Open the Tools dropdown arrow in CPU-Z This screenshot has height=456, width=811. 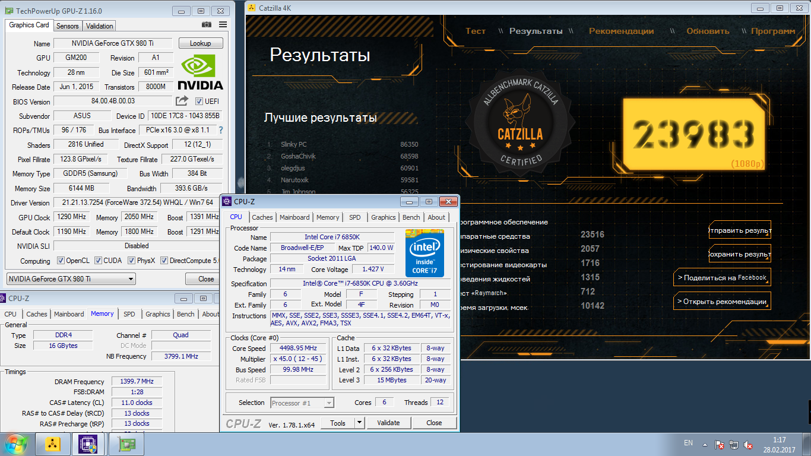[359, 423]
